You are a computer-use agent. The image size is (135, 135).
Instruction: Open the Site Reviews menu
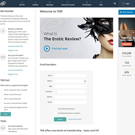[x=87, y=4]
